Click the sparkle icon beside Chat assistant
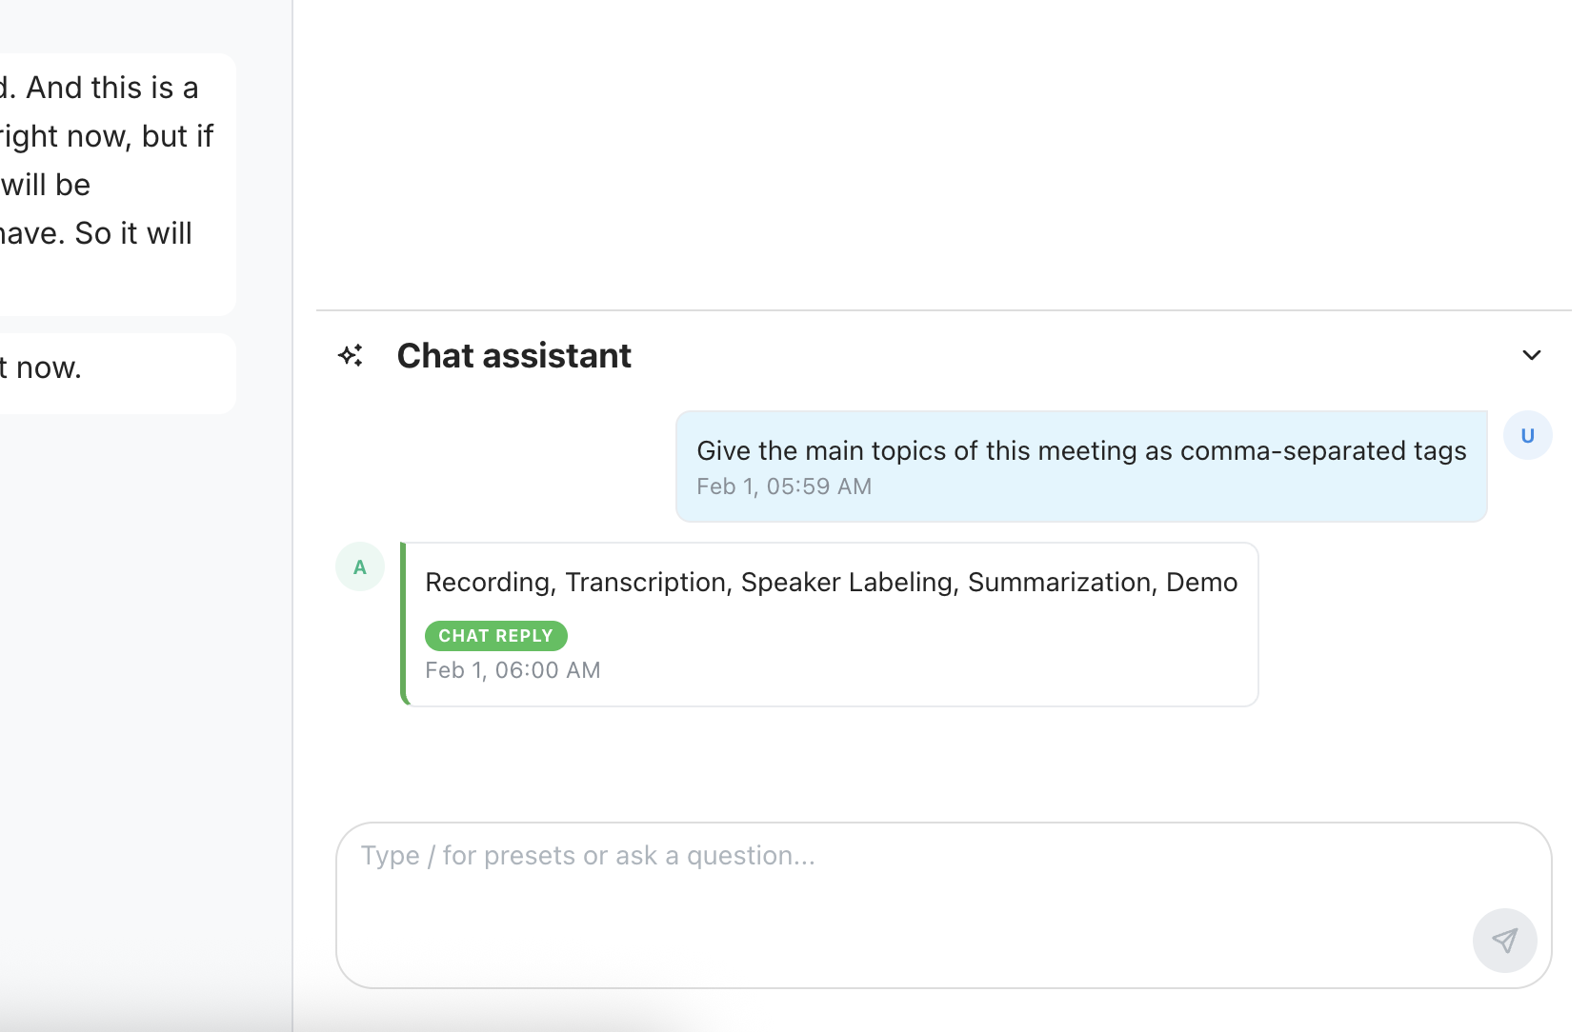 (351, 355)
